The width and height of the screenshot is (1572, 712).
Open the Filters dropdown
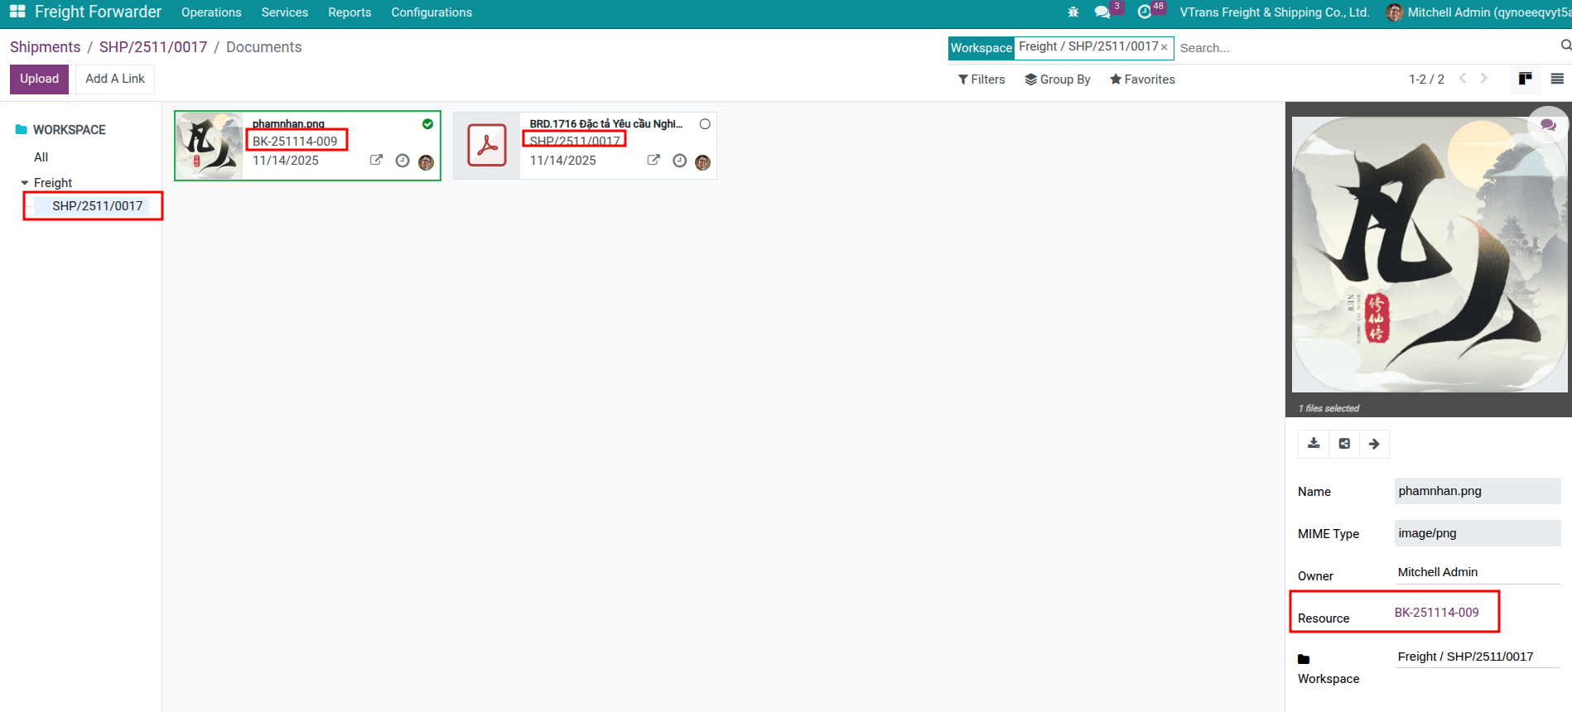(981, 79)
